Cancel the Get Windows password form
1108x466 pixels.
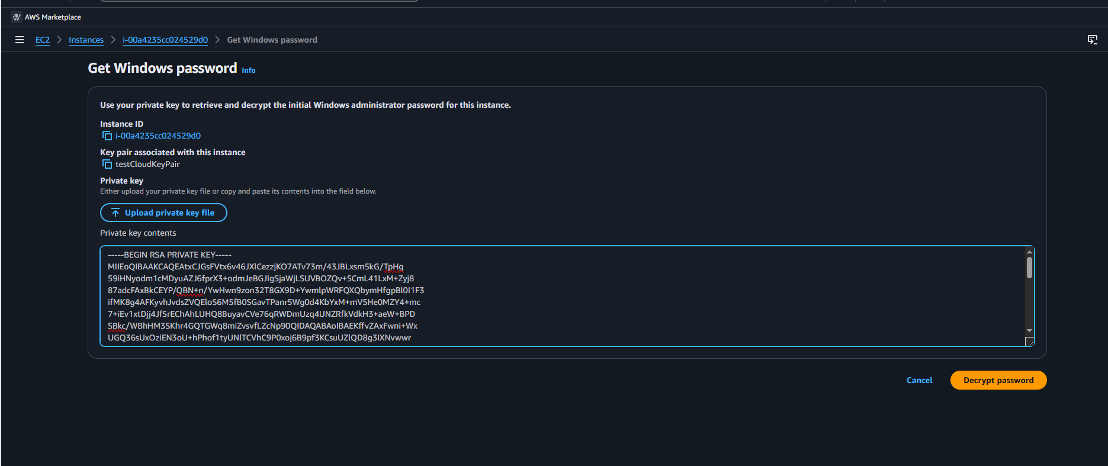click(x=919, y=380)
